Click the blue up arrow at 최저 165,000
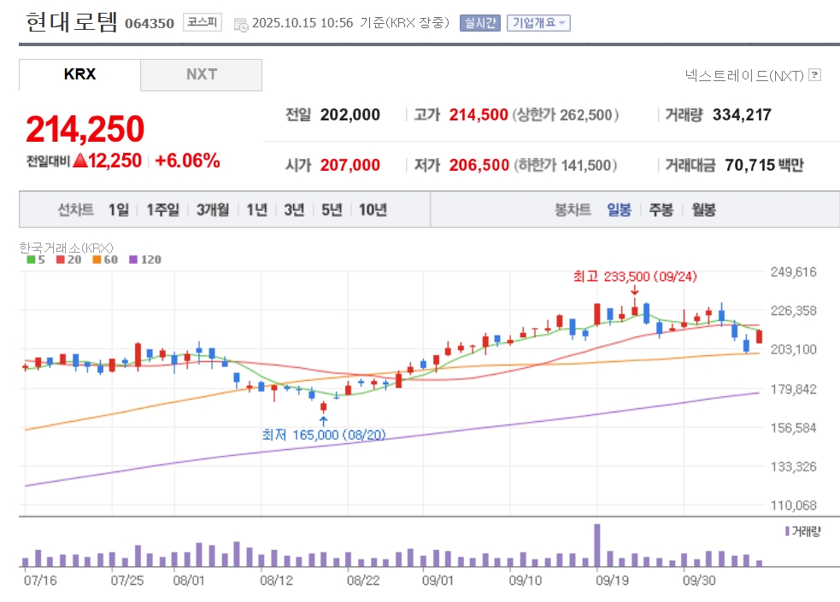Viewport: 840px width, 602px height. click(323, 419)
